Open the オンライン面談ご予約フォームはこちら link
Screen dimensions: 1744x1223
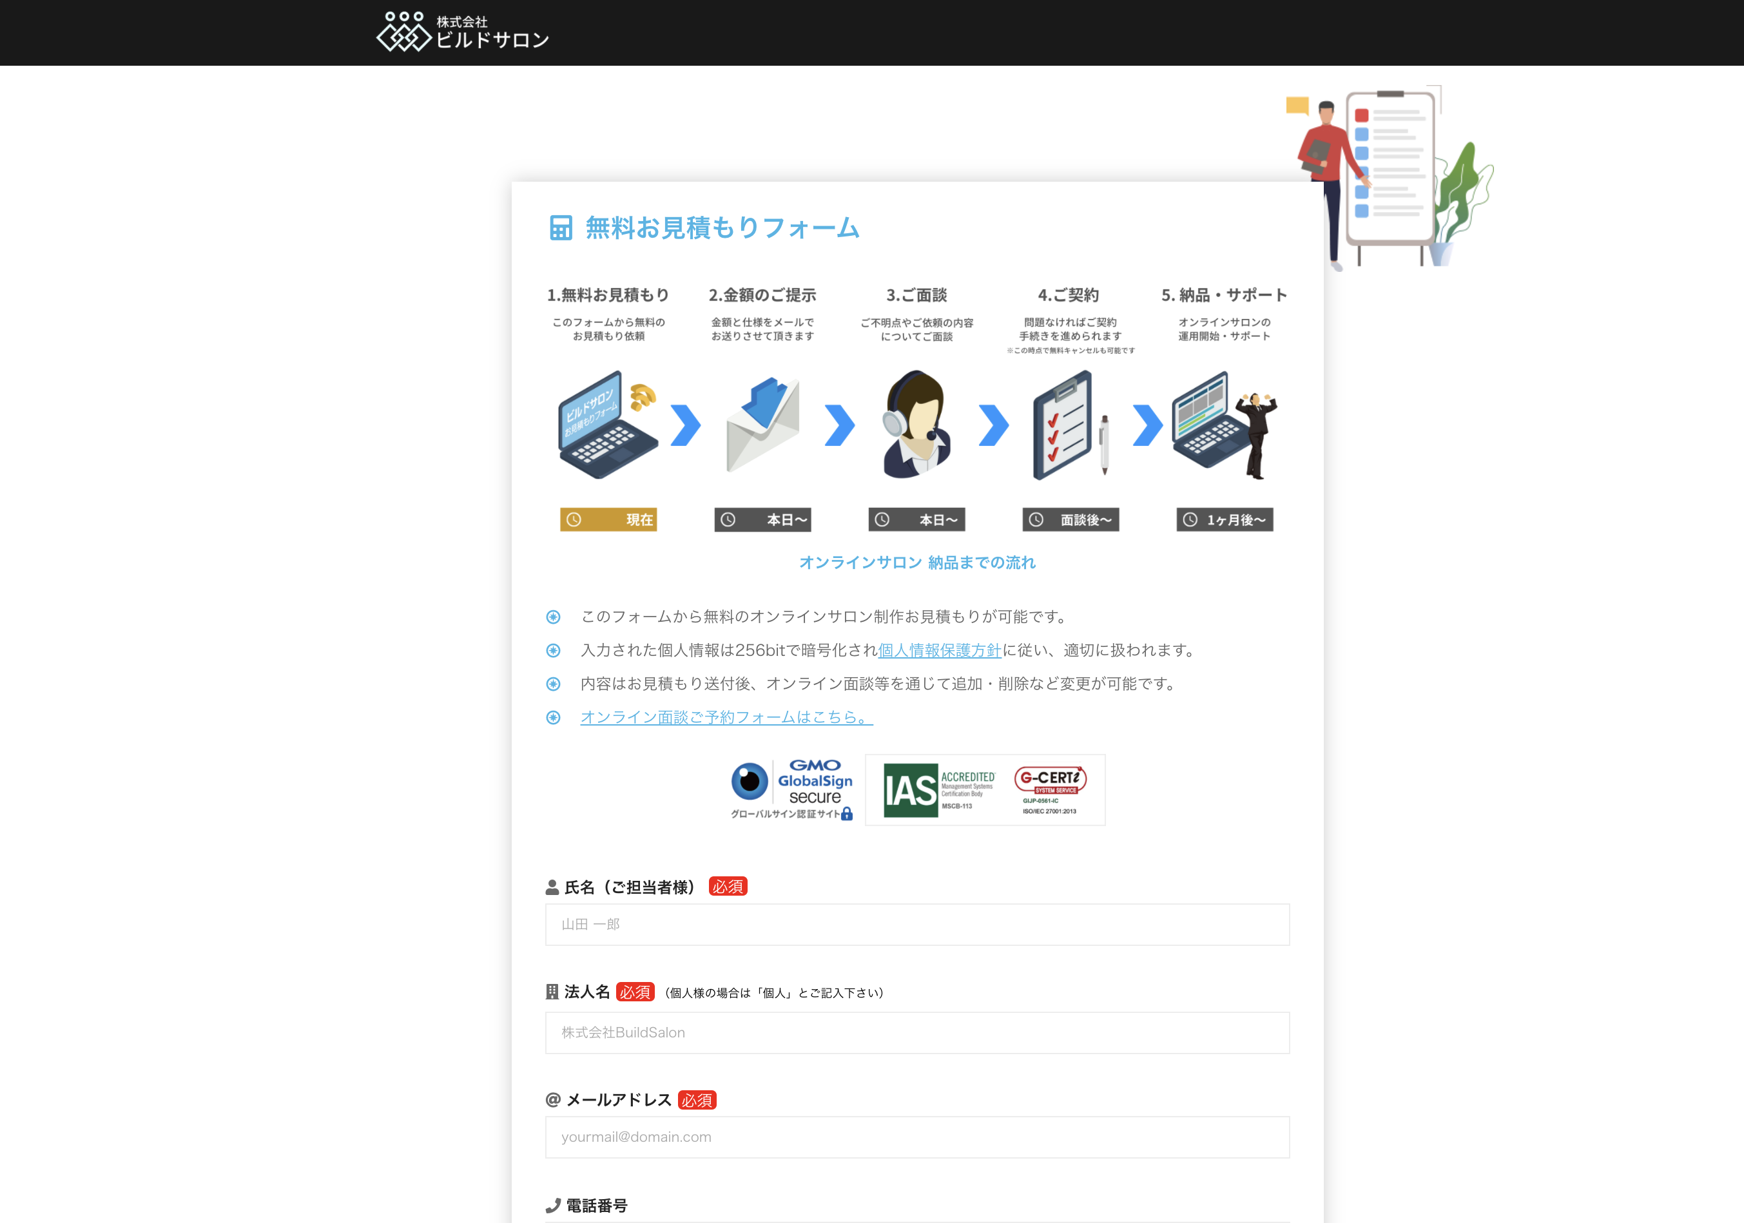(x=726, y=717)
